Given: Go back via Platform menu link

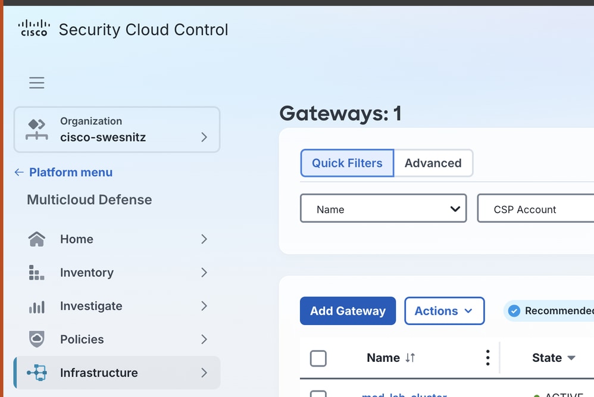Looking at the screenshot, I should 71,173.
